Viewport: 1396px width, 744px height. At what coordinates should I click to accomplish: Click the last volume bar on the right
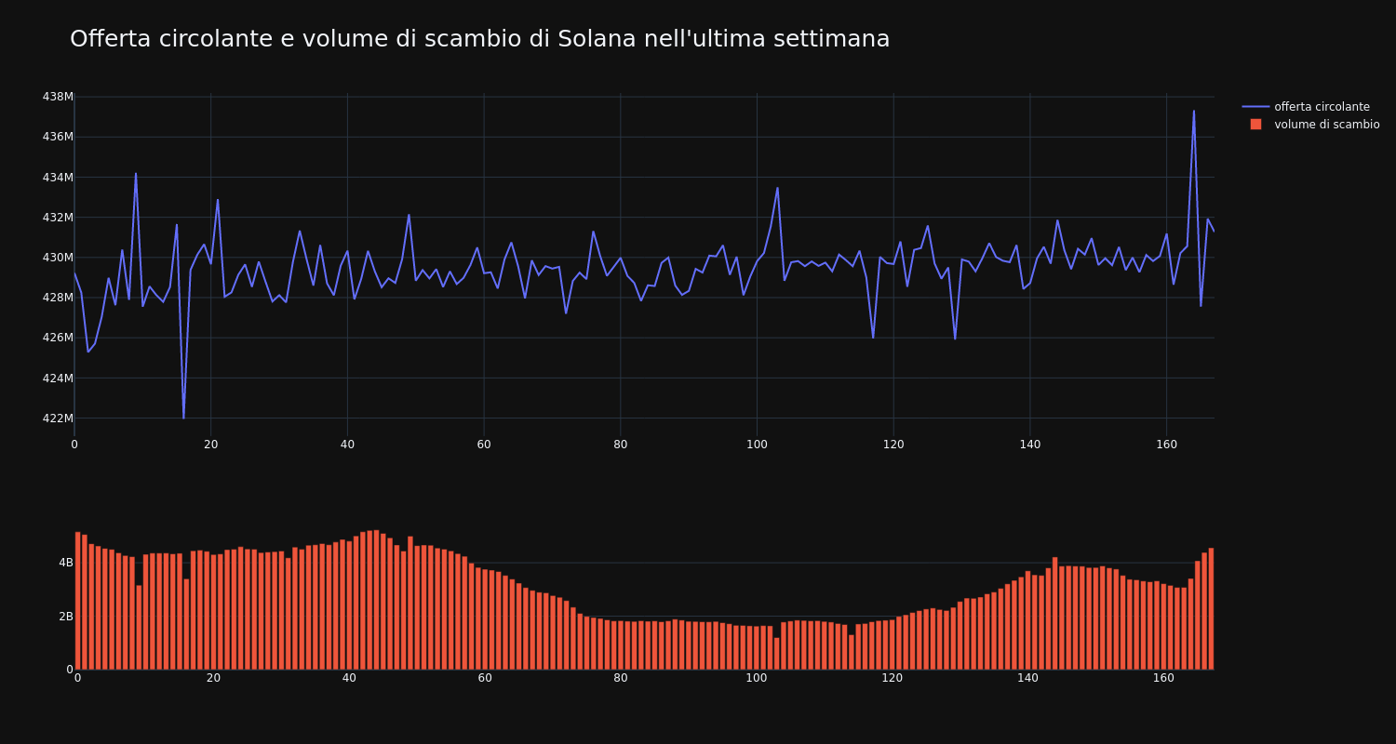pyautogui.click(x=1211, y=608)
